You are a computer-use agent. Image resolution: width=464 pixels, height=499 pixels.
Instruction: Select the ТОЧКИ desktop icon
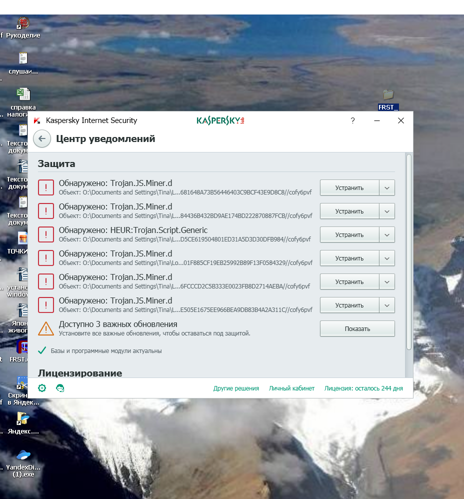18,243
